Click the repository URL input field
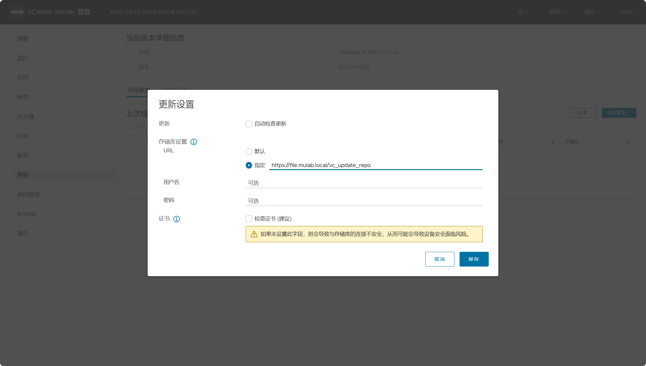 (376, 165)
